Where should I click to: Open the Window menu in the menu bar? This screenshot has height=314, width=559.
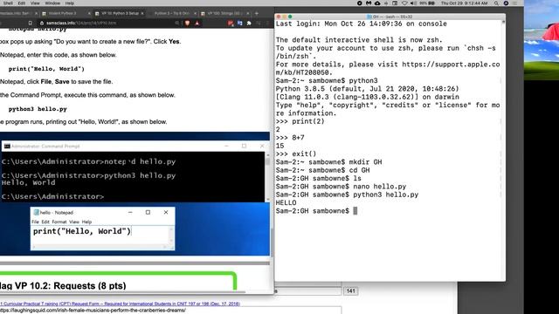point(52,3)
